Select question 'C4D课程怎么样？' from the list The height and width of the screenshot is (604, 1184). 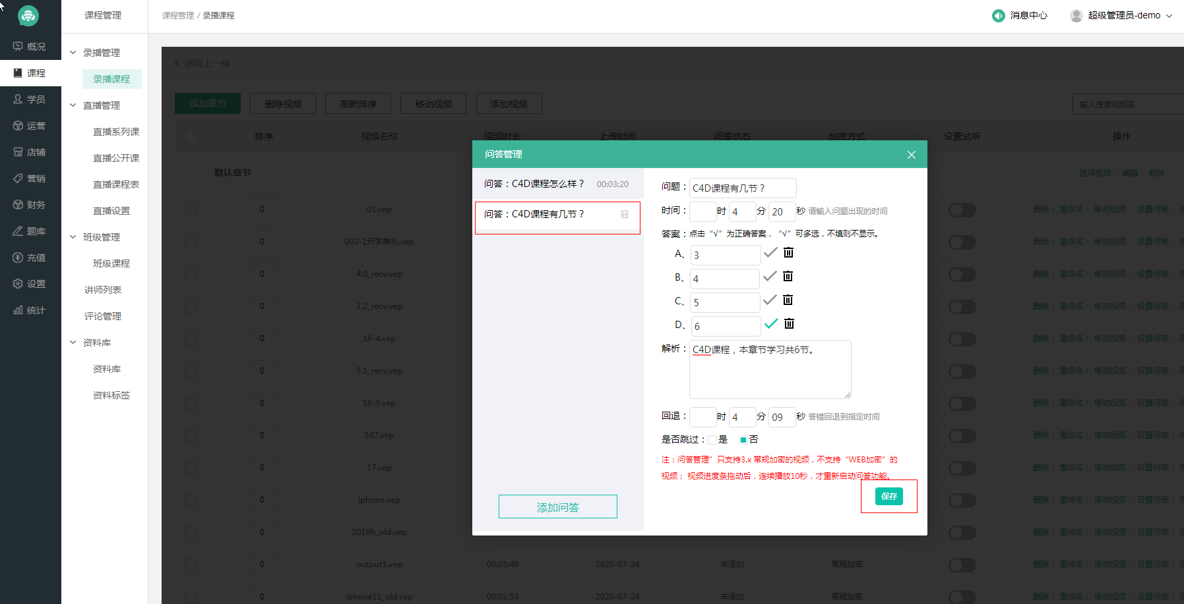[x=534, y=184]
